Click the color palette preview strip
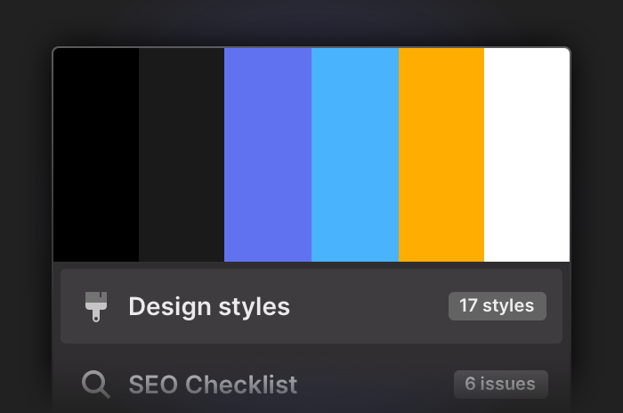Viewport: 623px width, 413px height. click(x=311, y=155)
